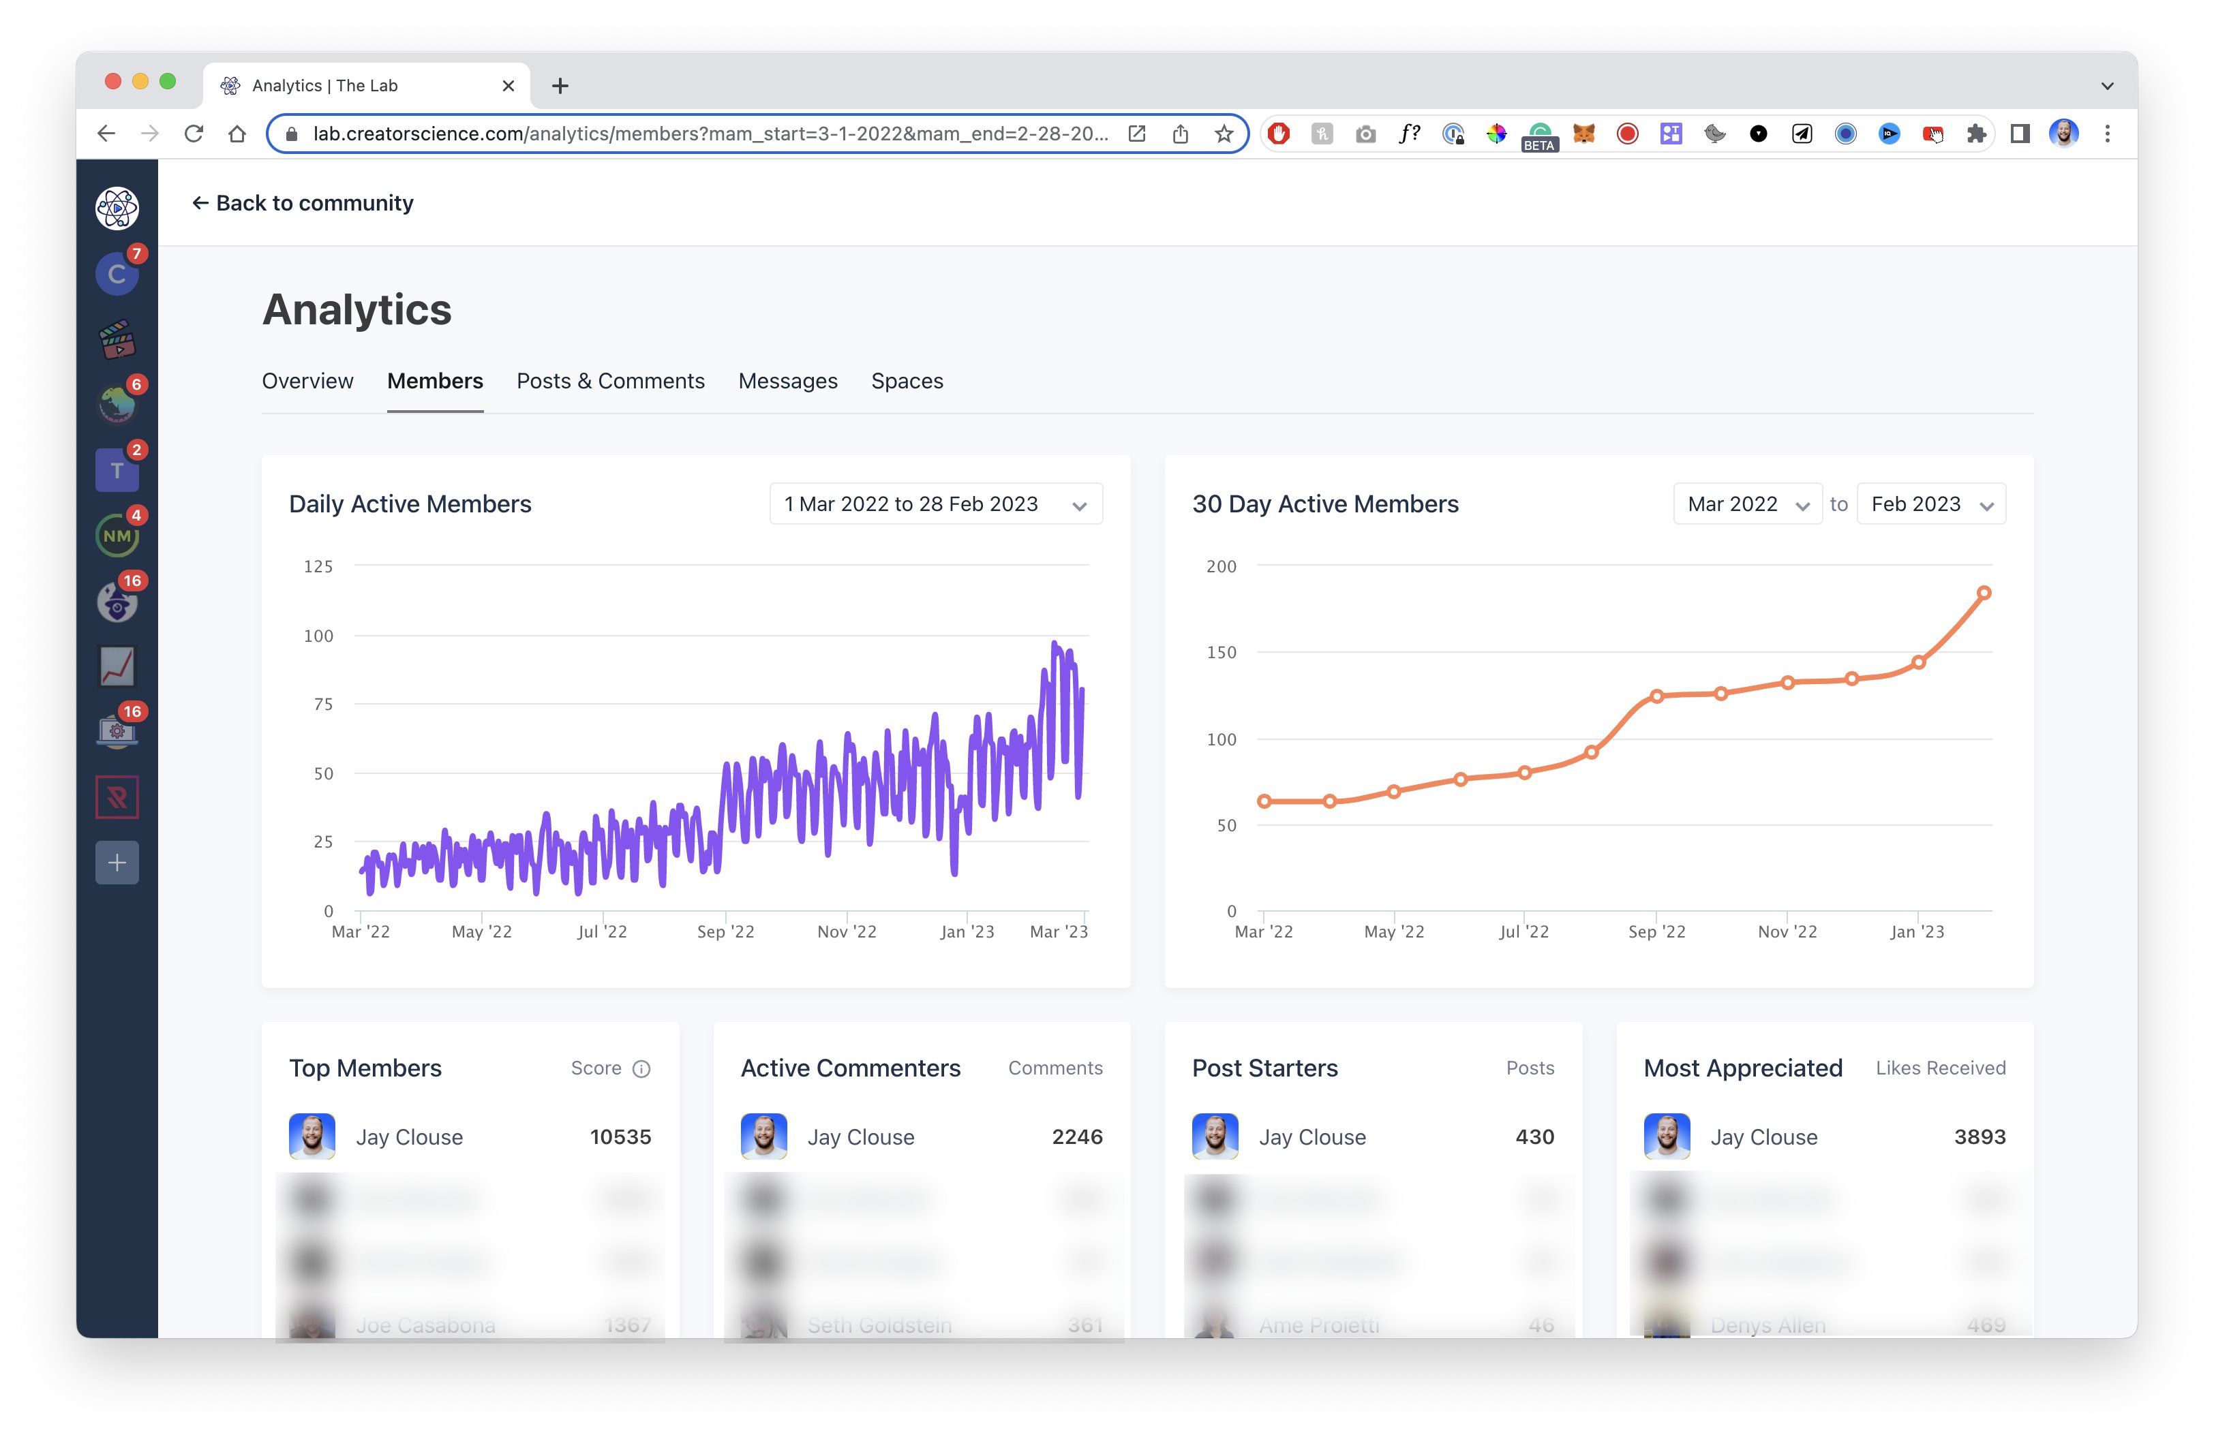Open the browser Extensions puzzle icon
Viewport: 2214px width, 1439px height.
point(1976,134)
